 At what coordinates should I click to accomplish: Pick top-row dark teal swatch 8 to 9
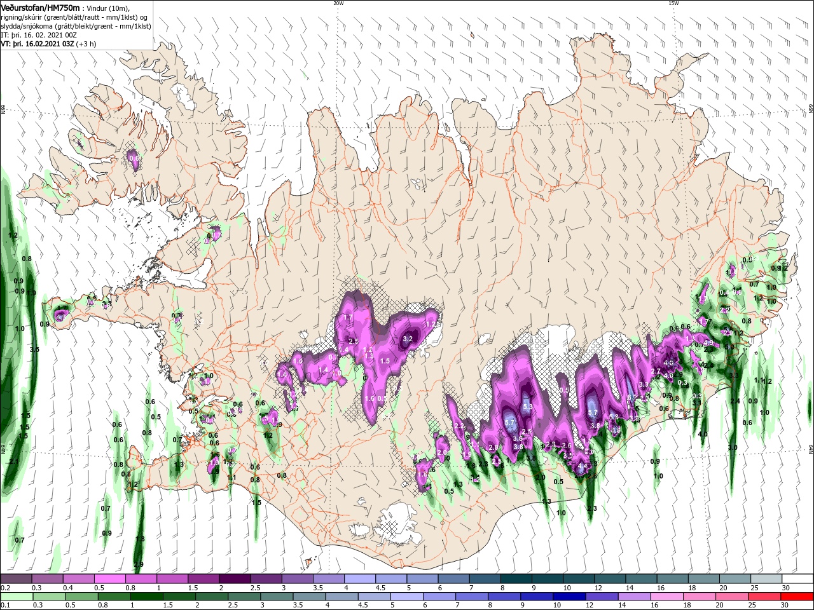click(x=516, y=579)
